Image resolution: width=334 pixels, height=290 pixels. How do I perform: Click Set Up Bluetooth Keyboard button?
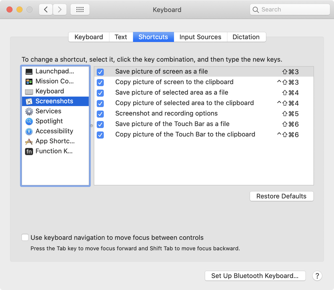click(255, 276)
